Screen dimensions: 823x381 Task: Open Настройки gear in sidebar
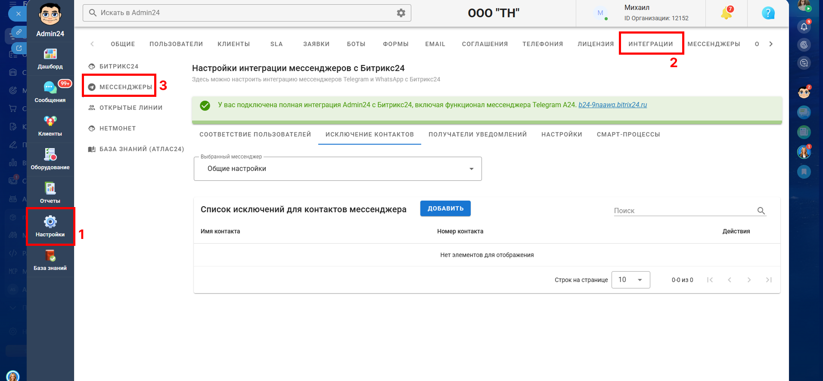point(50,227)
